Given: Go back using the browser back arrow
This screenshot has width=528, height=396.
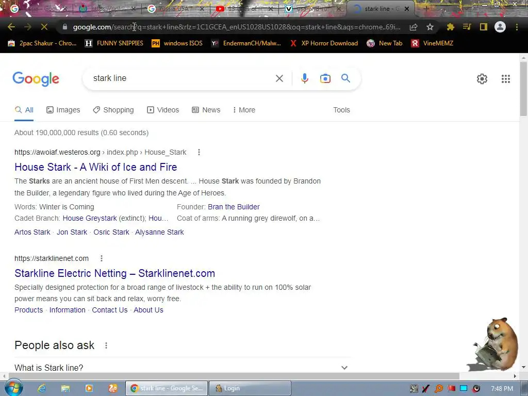Looking at the screenshot, I should (11, 27).
